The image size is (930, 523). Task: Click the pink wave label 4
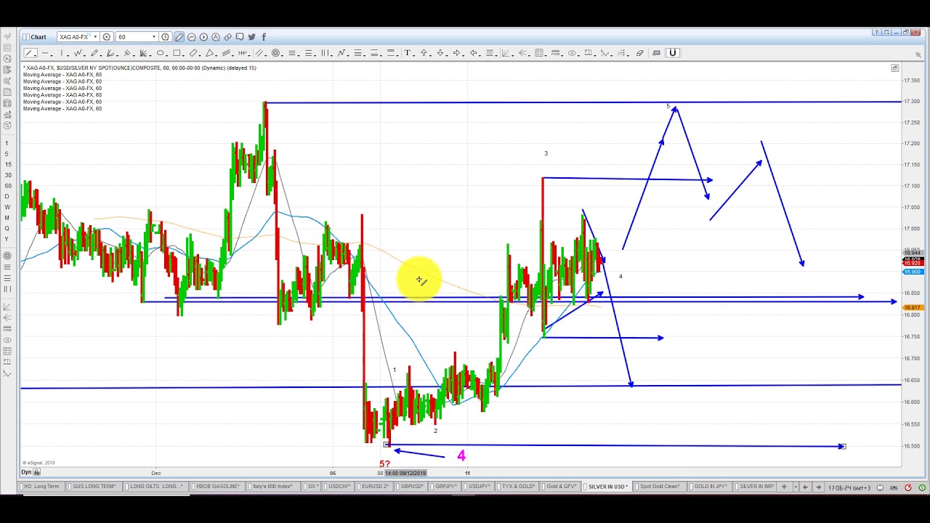click(x=461, y=455)
